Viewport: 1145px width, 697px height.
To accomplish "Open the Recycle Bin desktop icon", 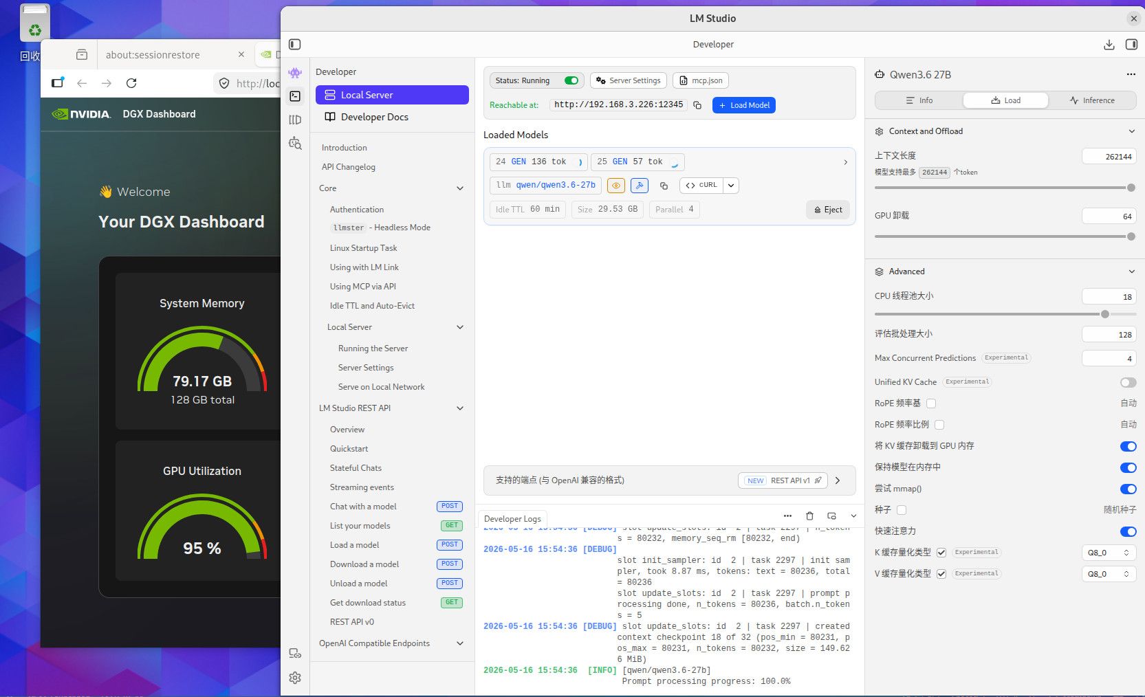I will coord(34,24).
